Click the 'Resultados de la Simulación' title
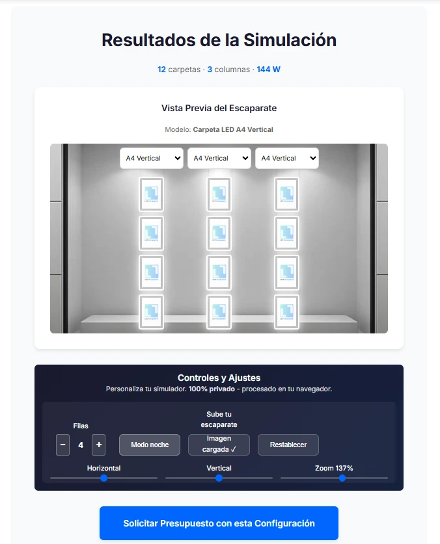 click(219, 40)
